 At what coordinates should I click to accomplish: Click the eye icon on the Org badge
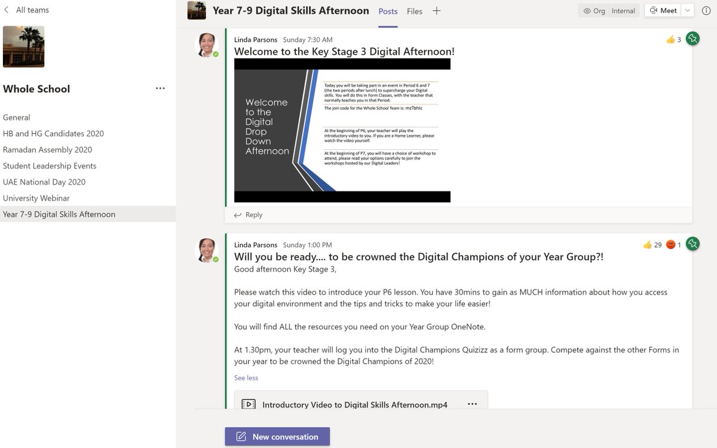[x=588, y=10]
